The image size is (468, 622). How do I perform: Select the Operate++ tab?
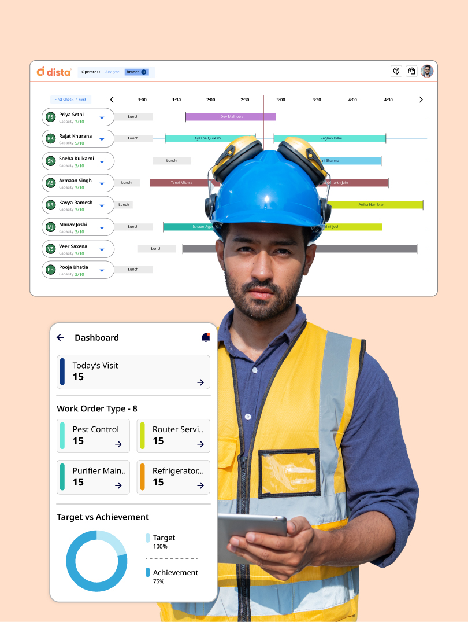91,72
